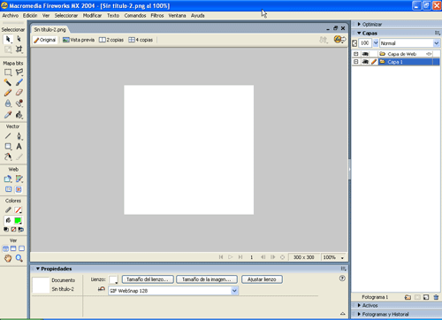Select the Crop tool
This screenshot has width=442, height=320.
coord(19,49)
